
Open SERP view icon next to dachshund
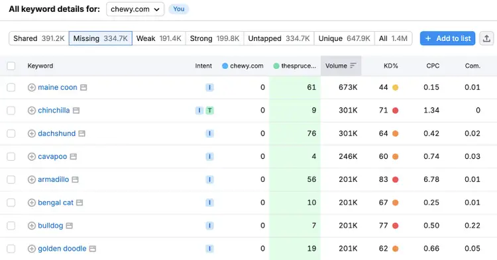[x=82, y=134]
